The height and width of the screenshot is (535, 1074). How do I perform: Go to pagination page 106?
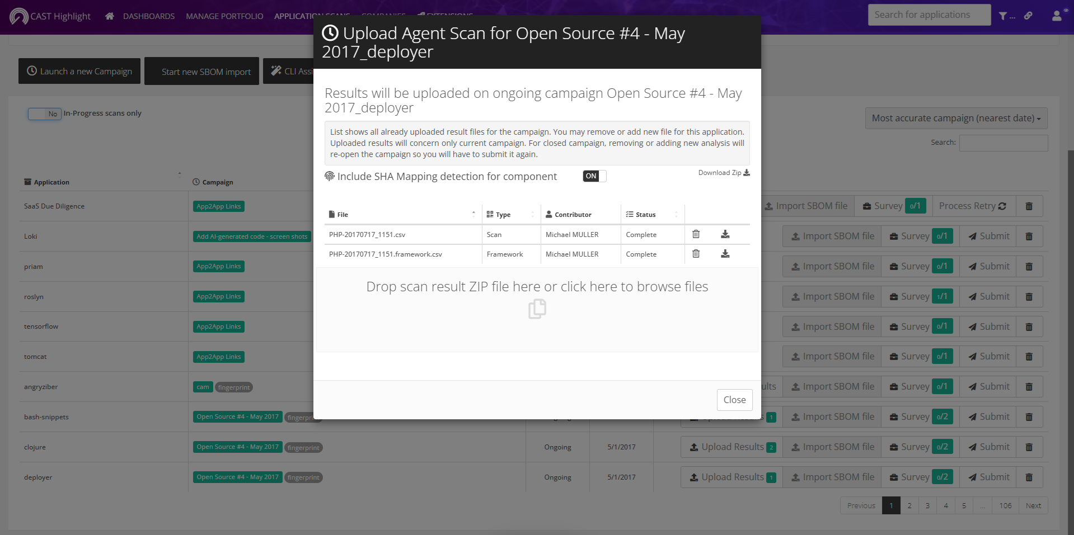pyautogui.click(x=1005, y=505)
